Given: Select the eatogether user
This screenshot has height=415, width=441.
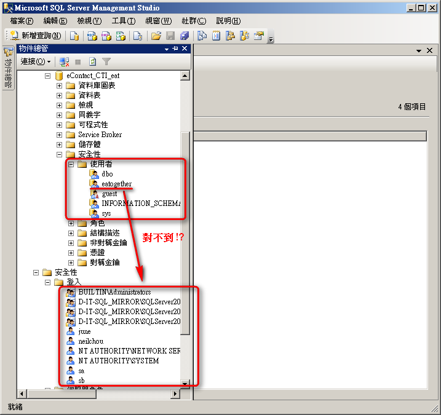Looking at the screenshot, I should [x=116, y=184].
